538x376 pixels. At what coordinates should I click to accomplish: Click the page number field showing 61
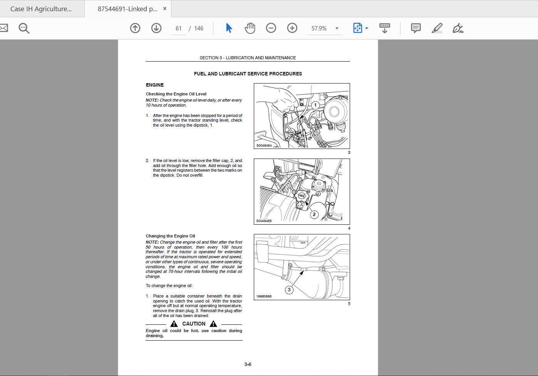[x=179, y=28]
